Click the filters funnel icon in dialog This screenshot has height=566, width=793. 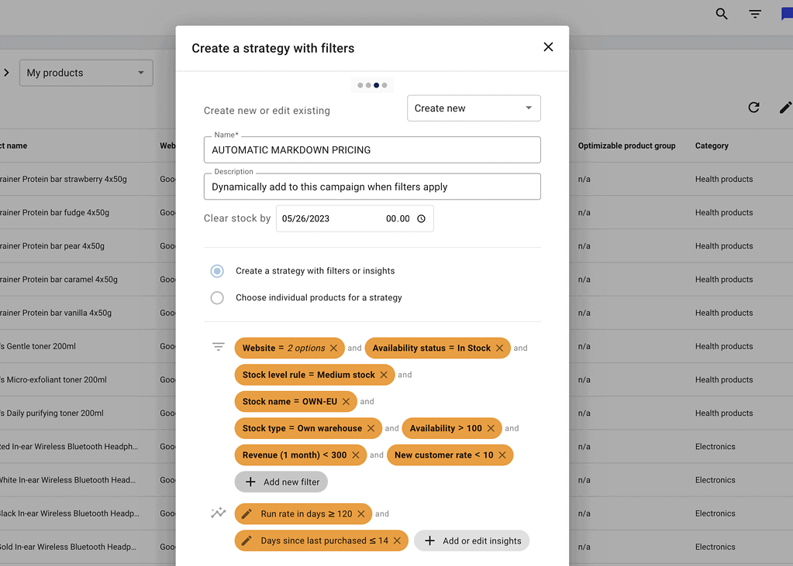[218, 347]
